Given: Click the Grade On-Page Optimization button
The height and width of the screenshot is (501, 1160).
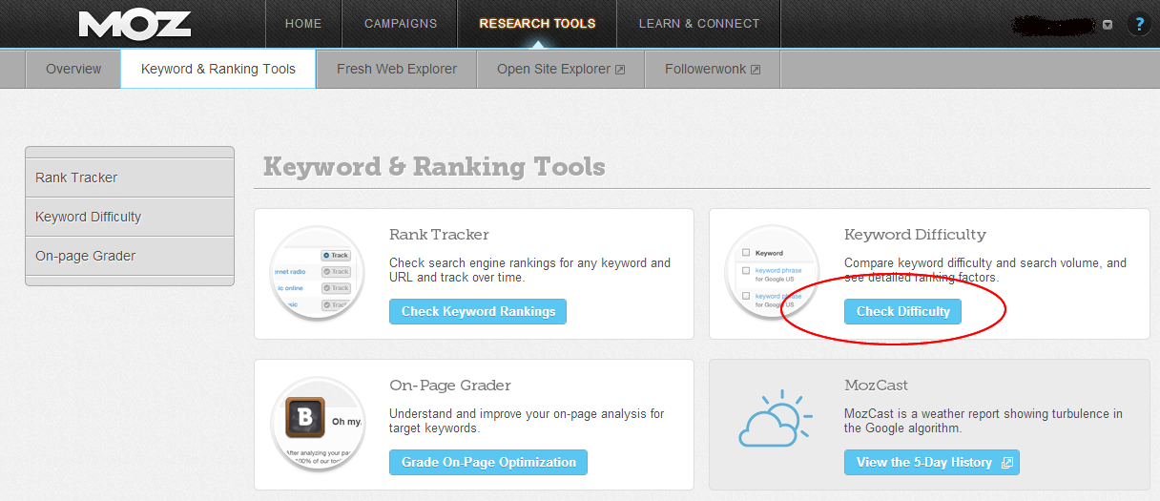Looking at the screenshot, I should [488, 462].
